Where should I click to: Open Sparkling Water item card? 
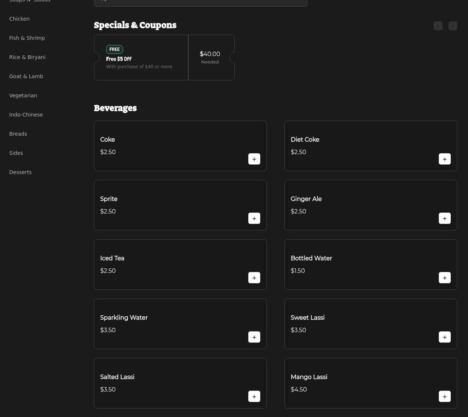[180, 324]
